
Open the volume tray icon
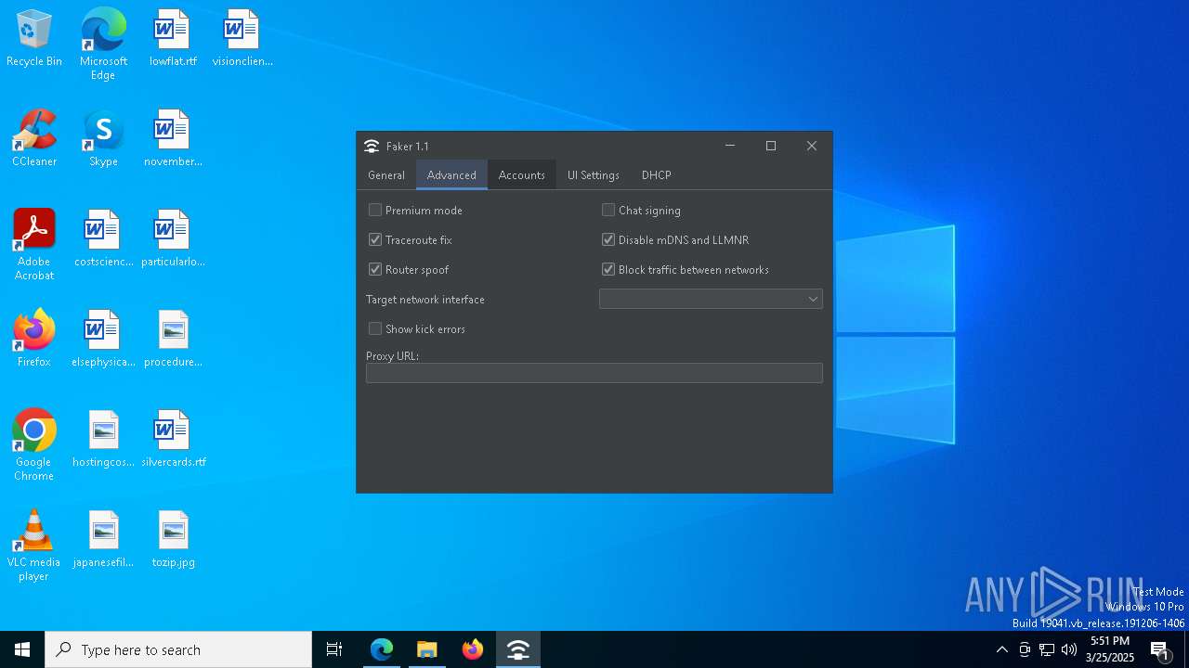point(1069,649)
